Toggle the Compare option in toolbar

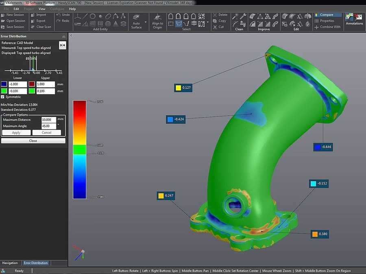[326, 15]
